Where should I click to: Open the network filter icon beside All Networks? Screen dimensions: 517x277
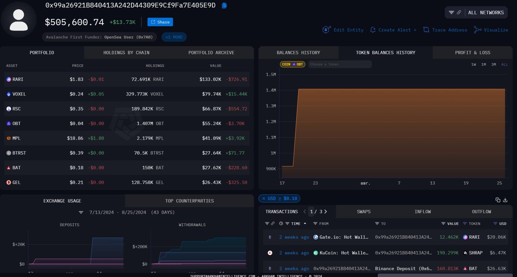coord(451,12)
